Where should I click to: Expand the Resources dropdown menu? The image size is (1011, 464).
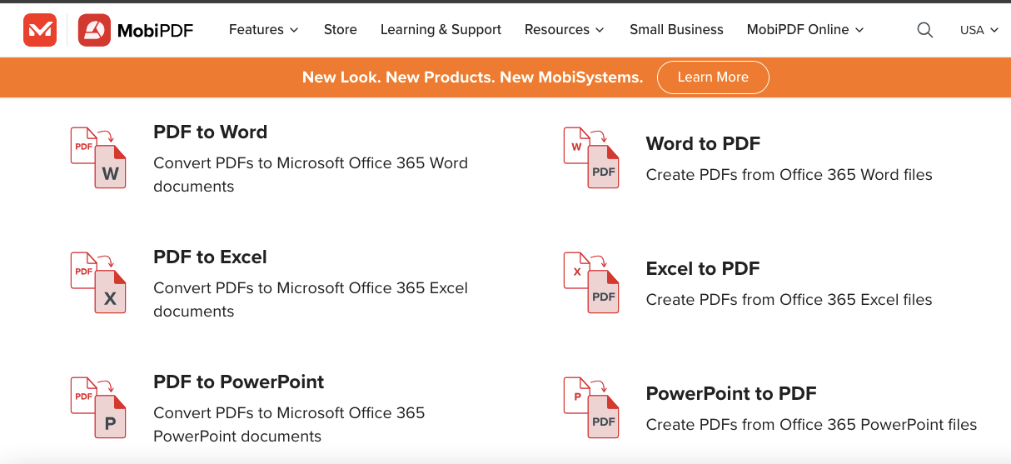click(564, 30)
